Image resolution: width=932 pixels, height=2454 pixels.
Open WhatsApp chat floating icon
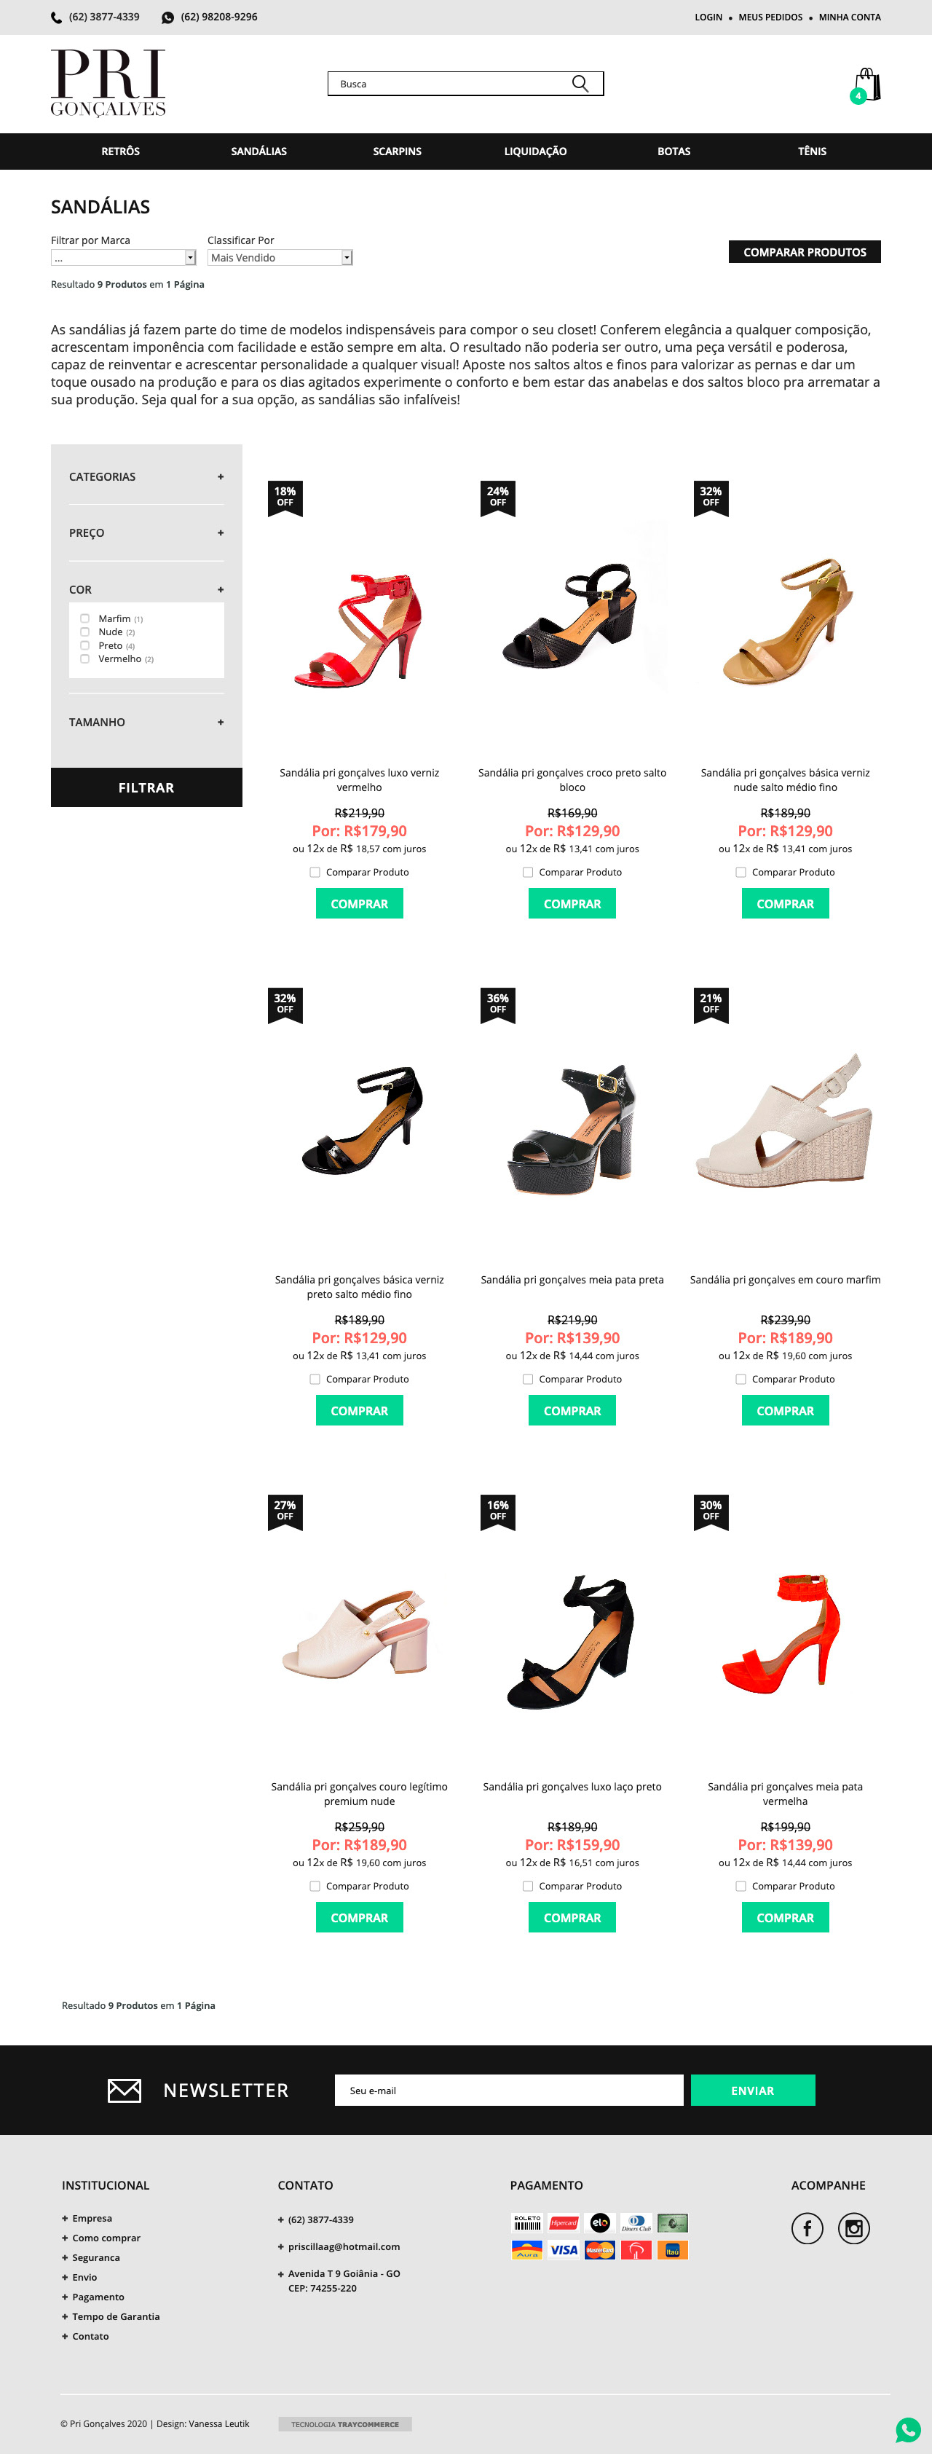pos(908,2429)
